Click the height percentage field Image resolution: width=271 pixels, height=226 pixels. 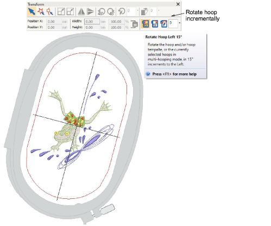[117, 28]
